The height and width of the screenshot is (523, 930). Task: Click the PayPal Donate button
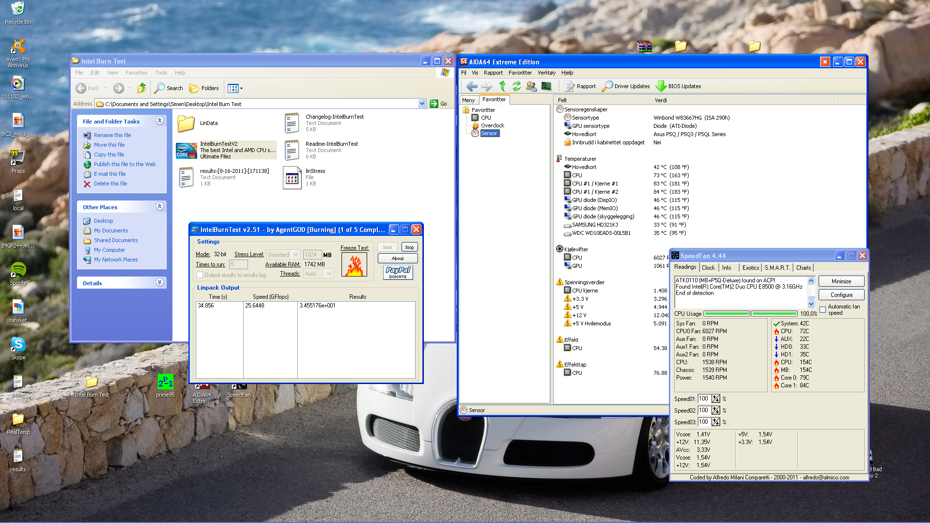point(398,272)
